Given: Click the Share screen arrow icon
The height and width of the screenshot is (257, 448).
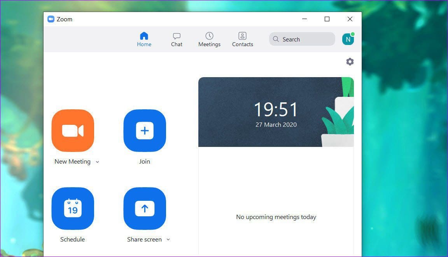Looking at the screenshot, I should pos(145,208).
